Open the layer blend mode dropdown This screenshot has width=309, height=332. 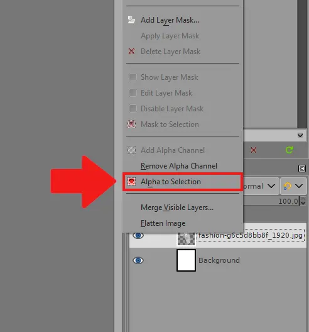point(261,186)
